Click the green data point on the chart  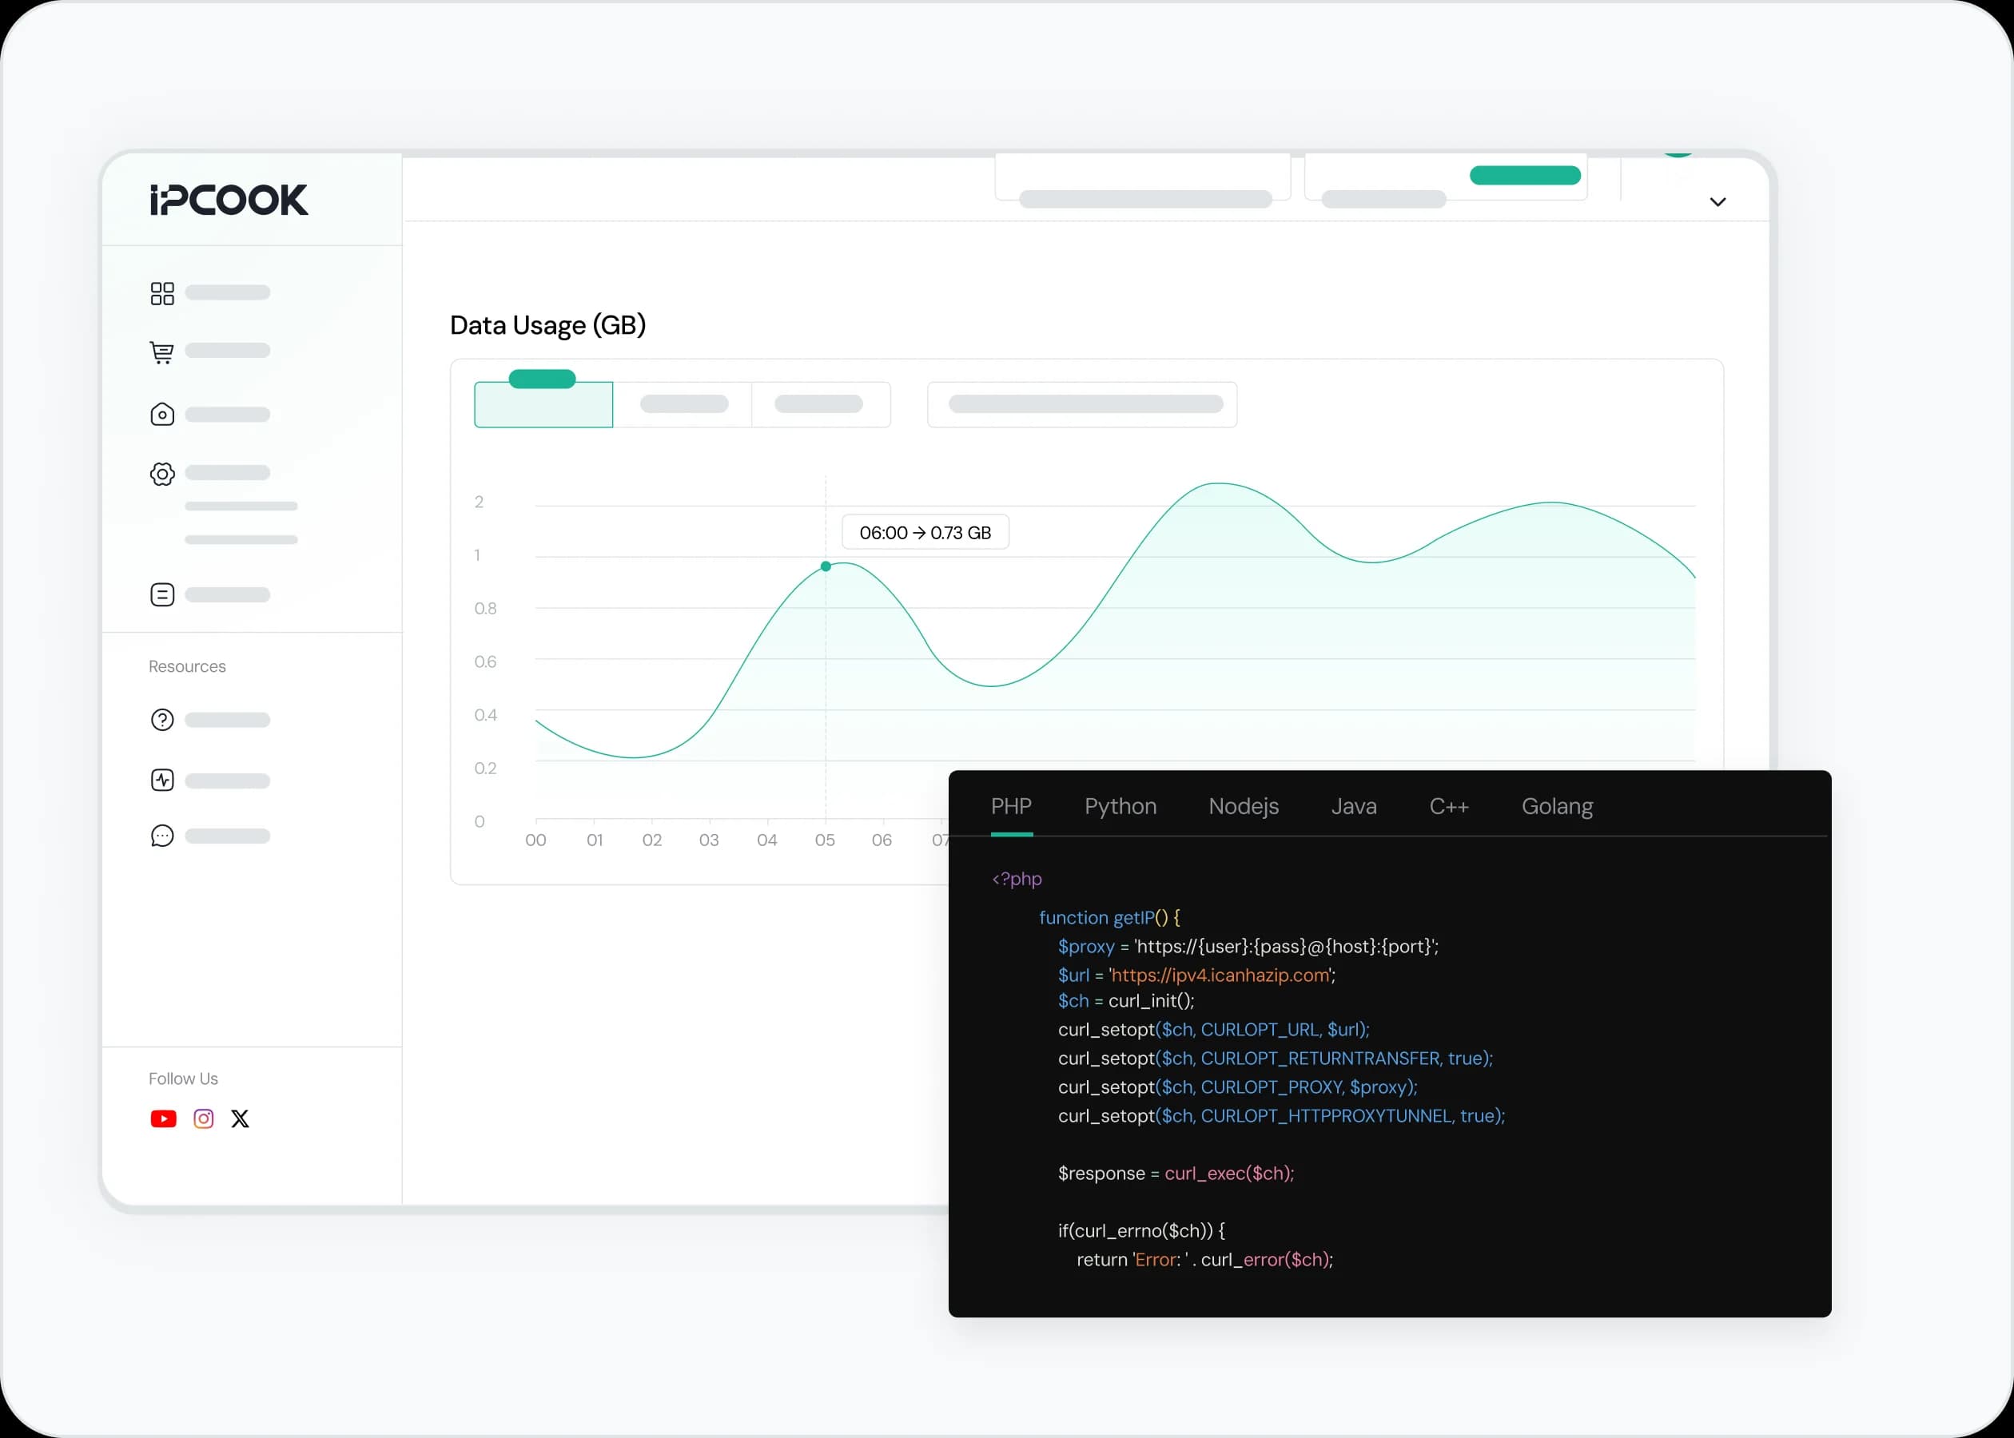[x=826, y=566]
